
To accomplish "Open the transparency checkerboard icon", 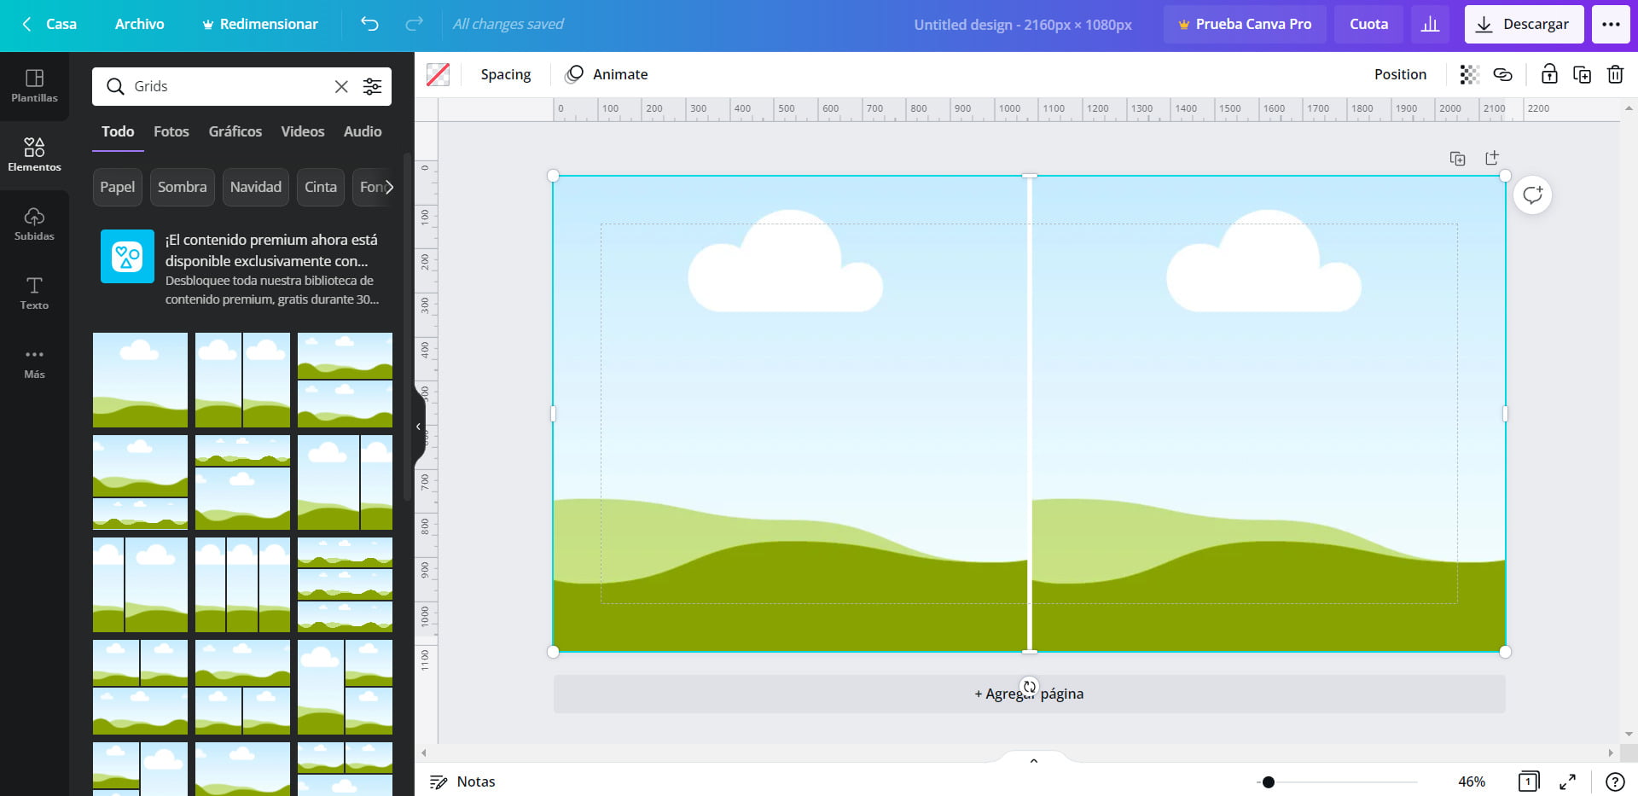I will click(x=1469, y=74).
